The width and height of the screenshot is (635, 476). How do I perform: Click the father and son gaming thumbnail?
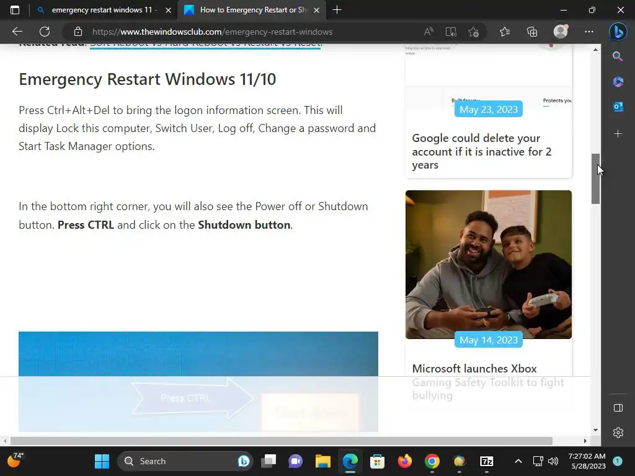(x=489, y=264)
